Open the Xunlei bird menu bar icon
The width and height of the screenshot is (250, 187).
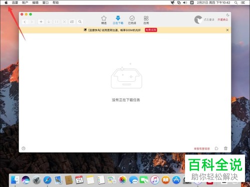coord(172,2)
